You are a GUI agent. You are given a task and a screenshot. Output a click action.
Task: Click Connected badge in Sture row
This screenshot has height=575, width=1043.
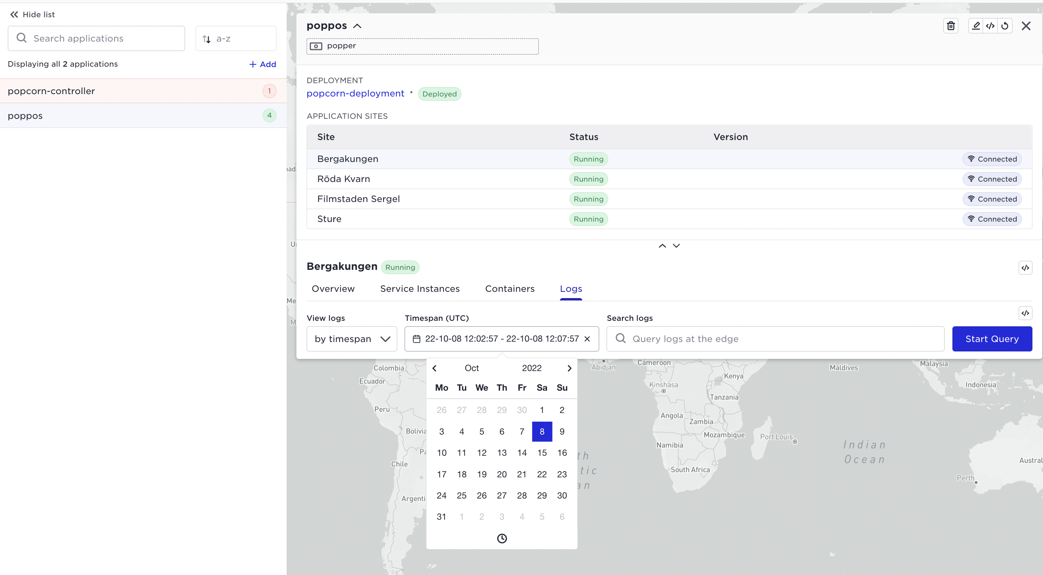pos(992,219)
